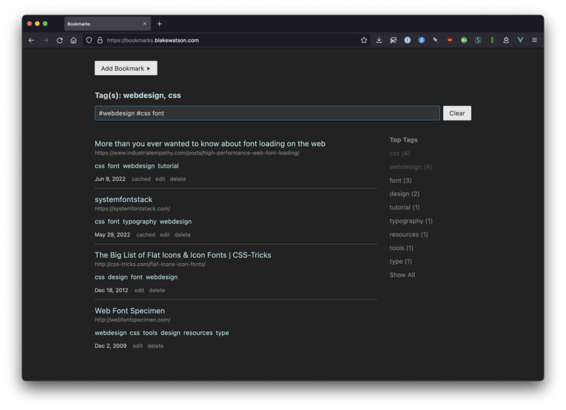Click the industrialempathy.com URL text
The height and width of the screenshot is (410, 566).
pyautogui.click(x=197, y=153)
